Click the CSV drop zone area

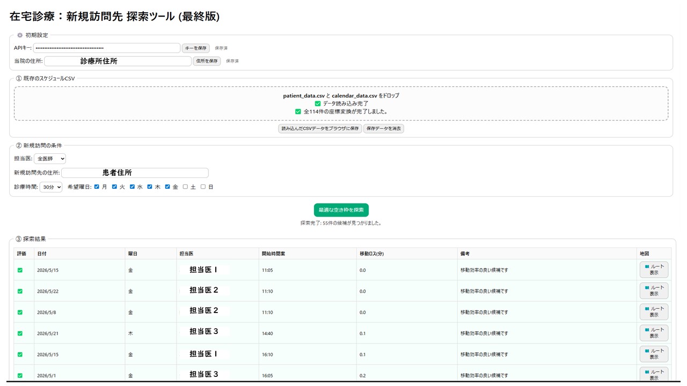(341, 103)
